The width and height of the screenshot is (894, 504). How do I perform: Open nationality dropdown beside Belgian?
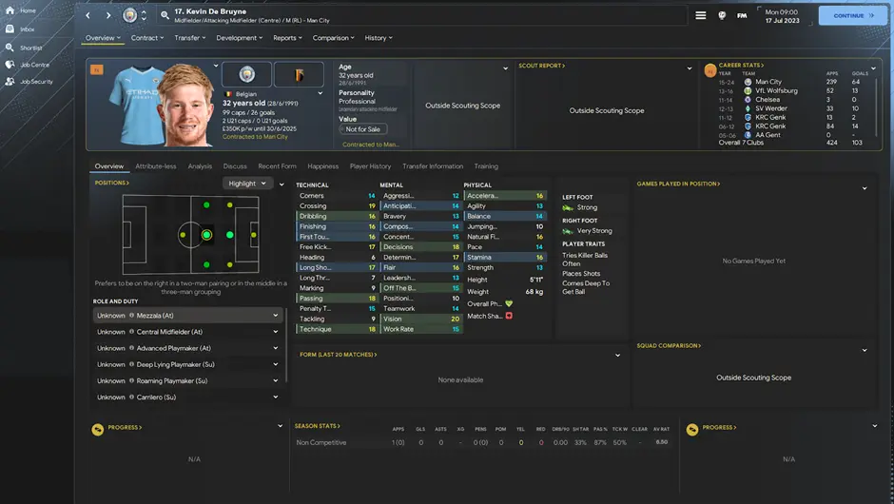pos(320,93)
